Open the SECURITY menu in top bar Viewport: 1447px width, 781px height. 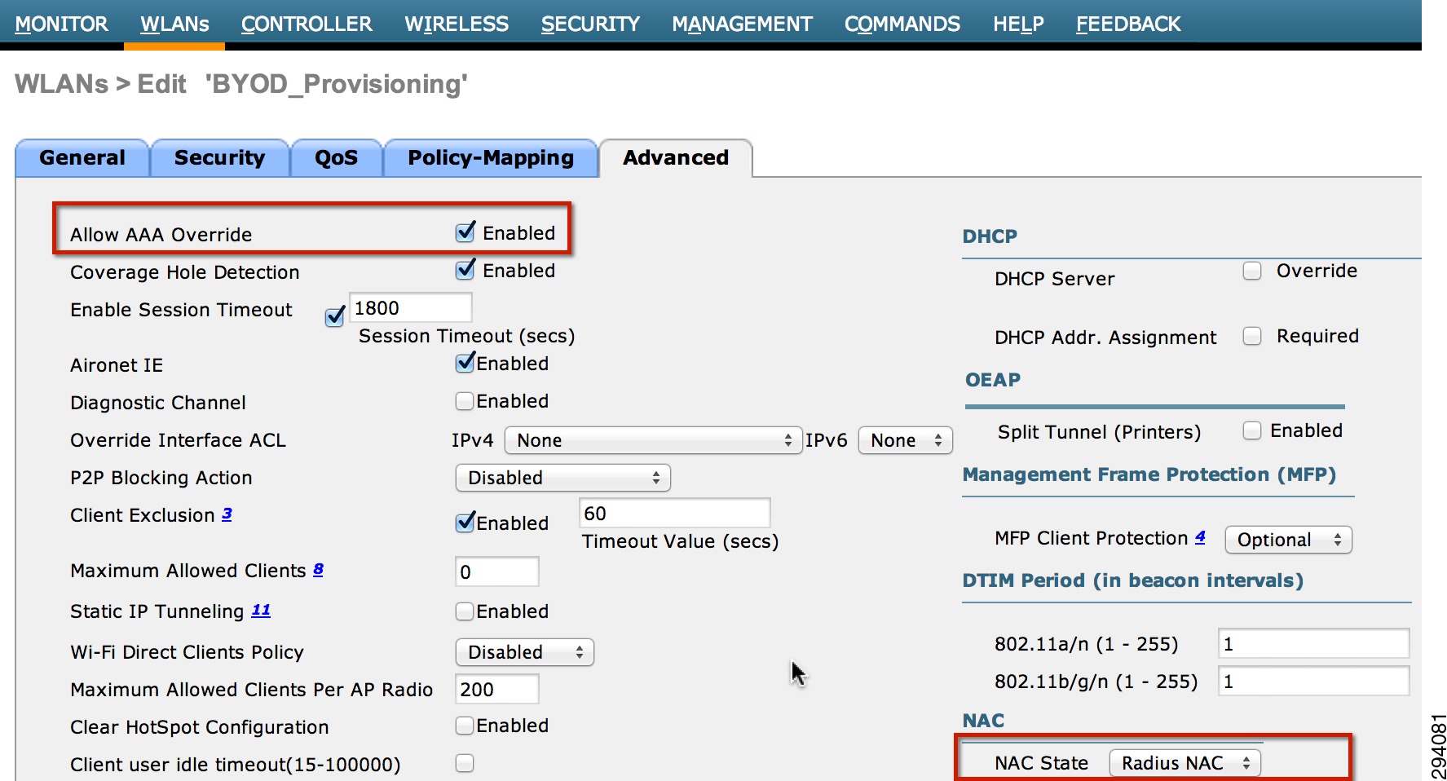point(590,24)
